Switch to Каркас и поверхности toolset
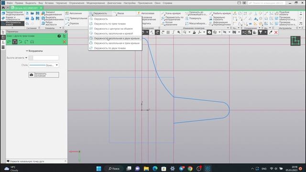The width and height of the screenshot is (306, 172). point(11,18)
